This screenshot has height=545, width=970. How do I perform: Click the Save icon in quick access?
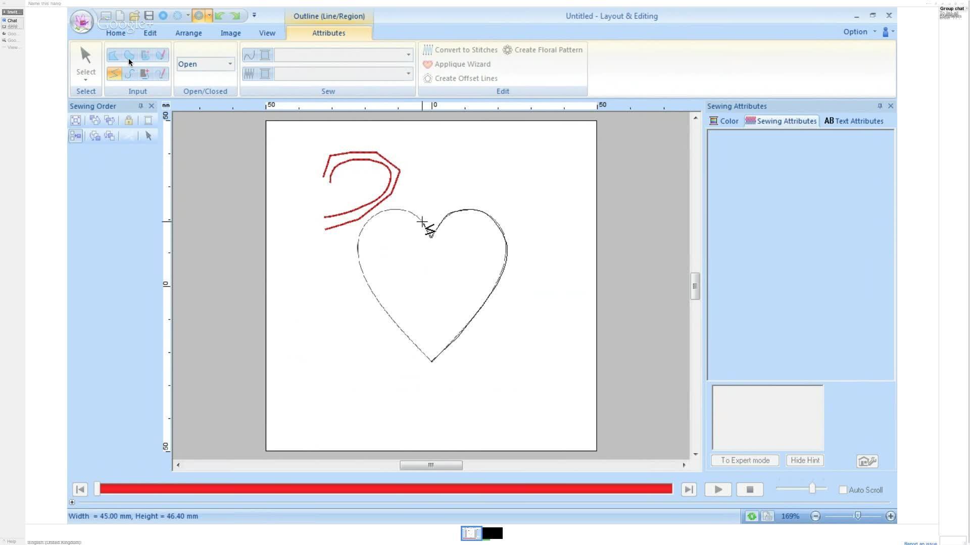[149, 16]
